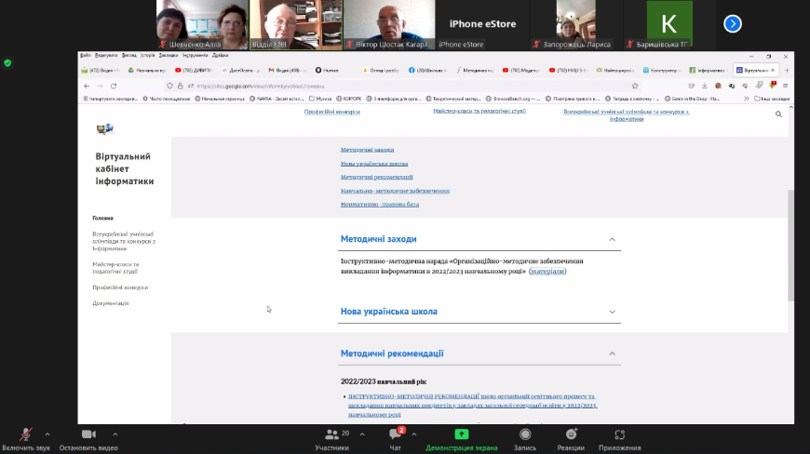
Task: Open Професійні конкурси sidebar item
Action: coord(120,287)
